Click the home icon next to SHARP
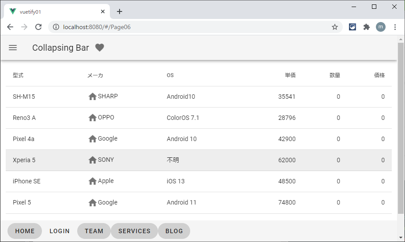405x242 pixels. [93, 97]
